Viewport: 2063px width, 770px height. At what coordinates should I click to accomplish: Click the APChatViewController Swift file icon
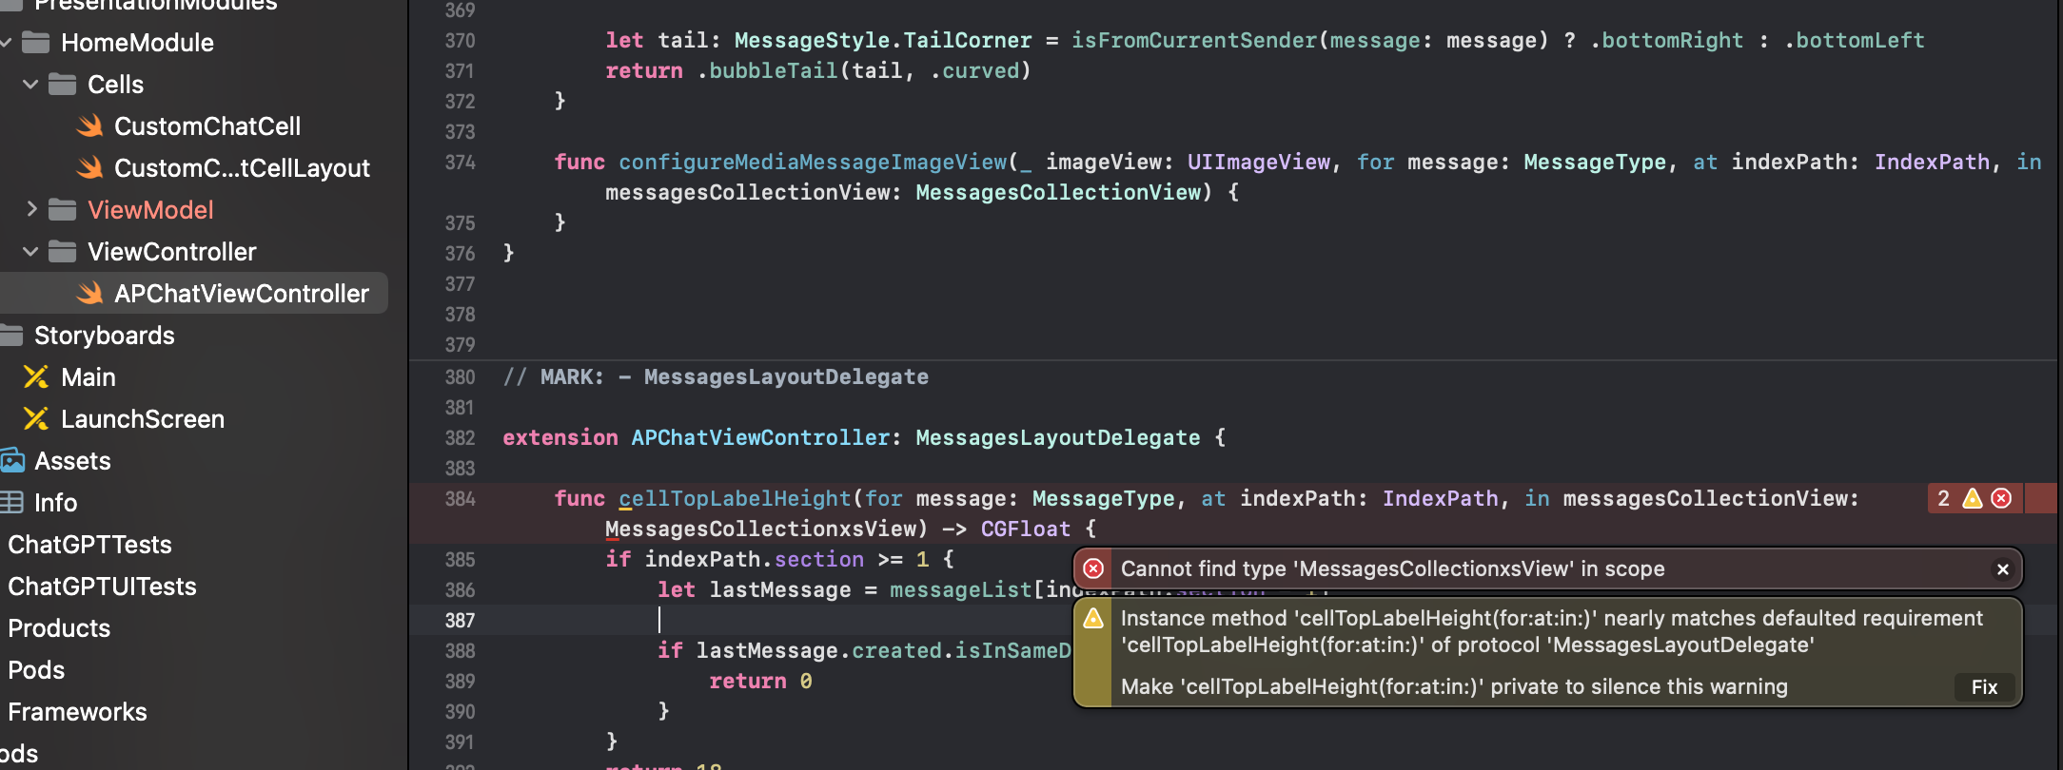90,294
